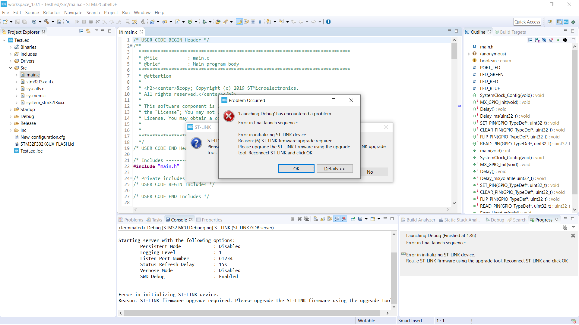This screenshot has height=325, width=579.
Task: Collapse all in Project Explorer toolbar
Action: coord(81,31)
